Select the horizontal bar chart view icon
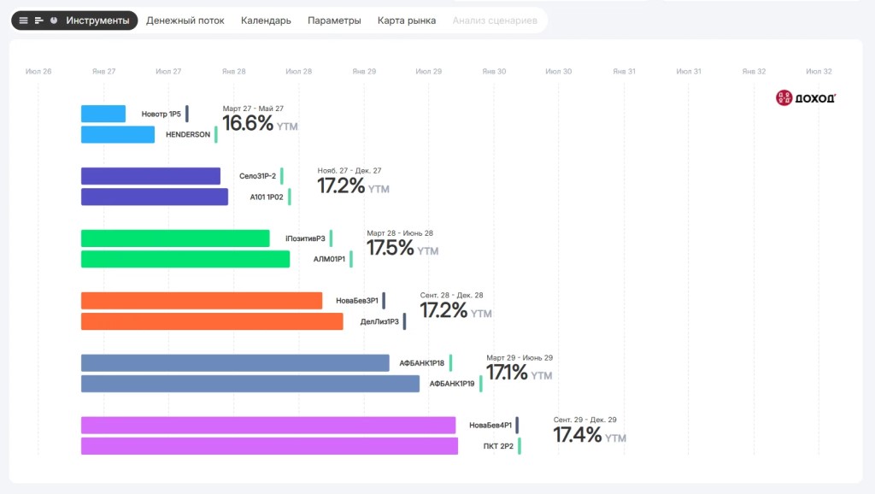The width and height of the screenshot is (875, 494). [38, 21]
